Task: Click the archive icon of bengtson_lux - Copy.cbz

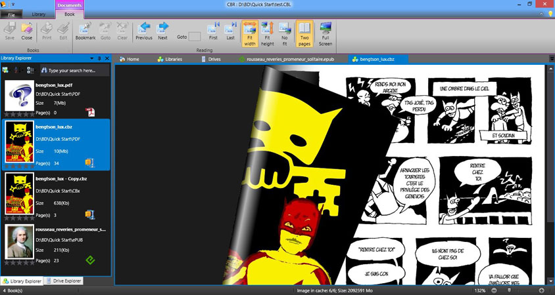Action: pyautogui.click(x=90, y=214)
